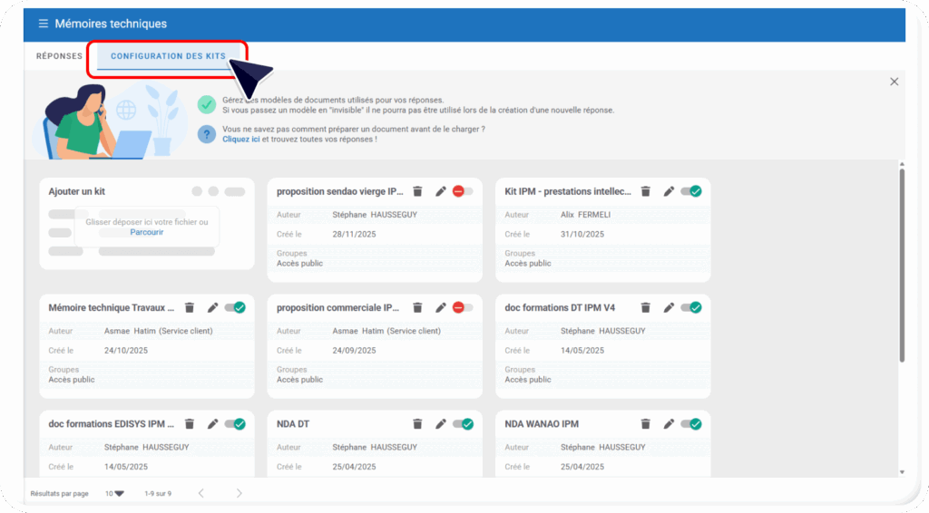929x513 pixels.
Task: Go to next page of results
Action: click(240, 493)
